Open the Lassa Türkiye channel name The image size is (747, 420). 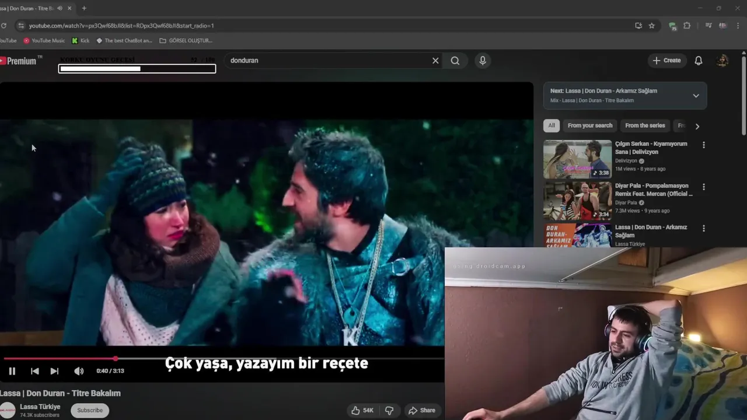click(x=40, y=407)
